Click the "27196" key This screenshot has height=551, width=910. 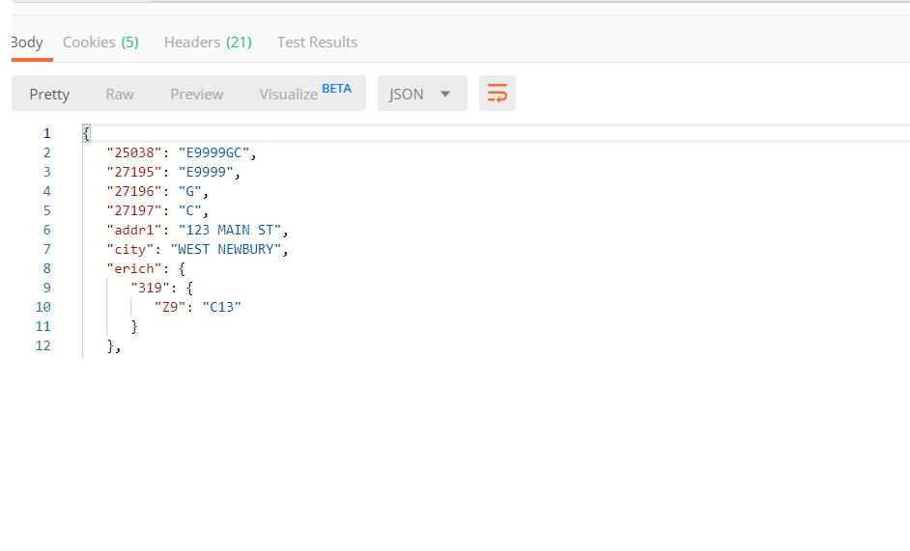pyautogui.click(x=134, y=191)
